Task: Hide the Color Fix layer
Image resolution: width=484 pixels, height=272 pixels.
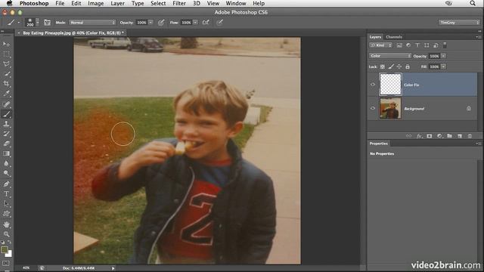Action: 373,85
